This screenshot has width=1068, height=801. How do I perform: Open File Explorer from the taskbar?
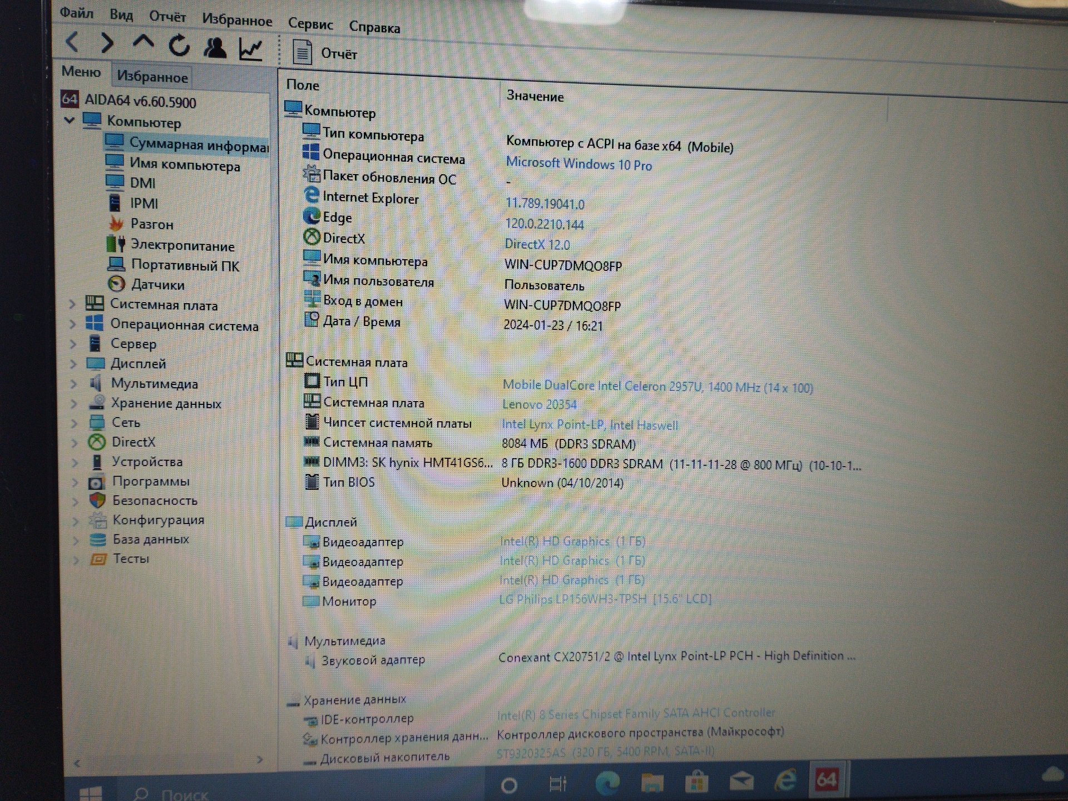pyautogui.click(x=652, y=783)
